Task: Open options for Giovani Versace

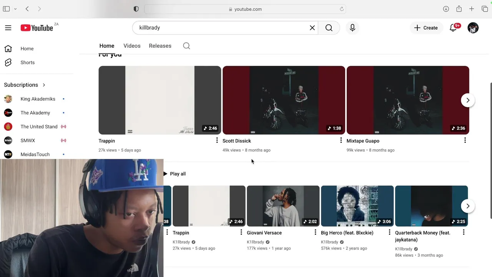Action: pyautogui.click(x=315, y=232)
